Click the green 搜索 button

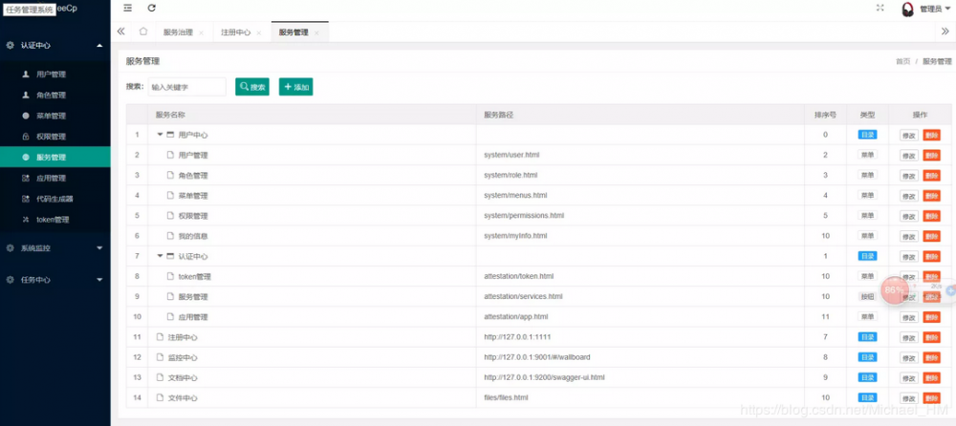tap(252, 87)
